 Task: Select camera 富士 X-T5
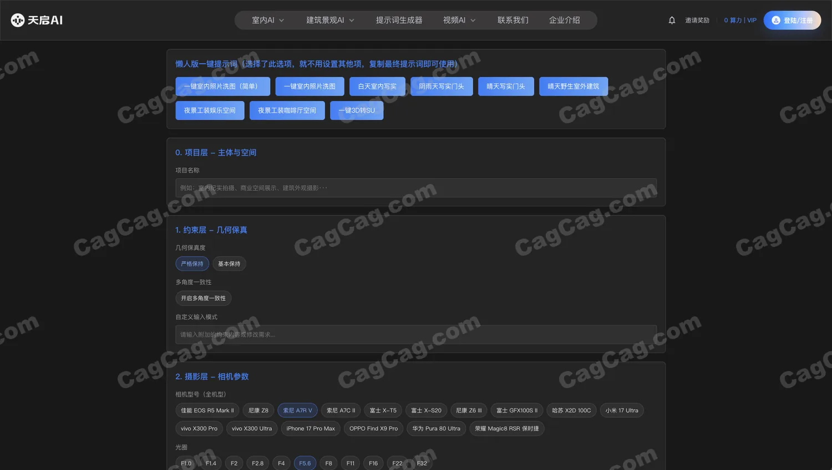coord(383,411)
